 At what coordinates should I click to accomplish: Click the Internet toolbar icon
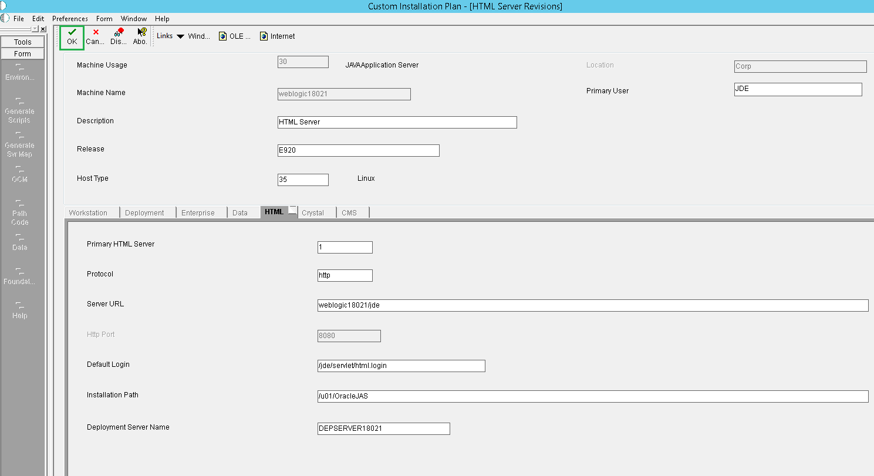276,36
